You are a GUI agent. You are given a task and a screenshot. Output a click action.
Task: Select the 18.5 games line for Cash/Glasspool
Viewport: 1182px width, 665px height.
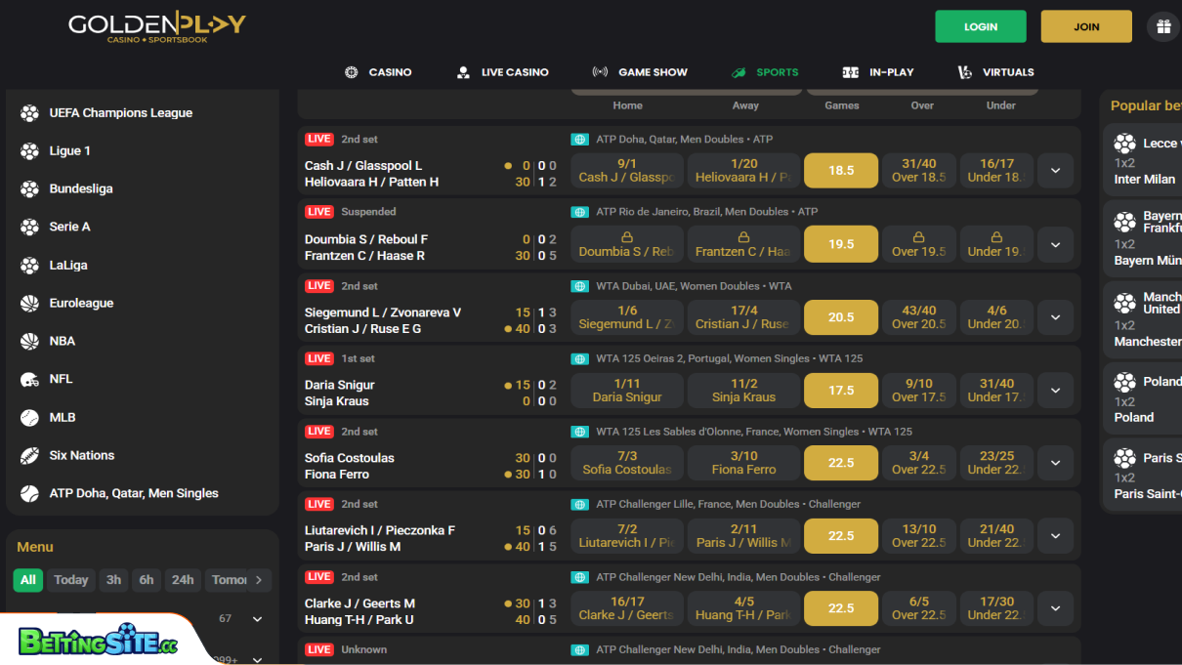pyautogui.click(x=841, y=170)
